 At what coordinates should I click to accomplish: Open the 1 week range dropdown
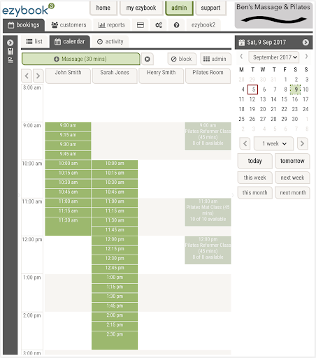(274, 143)
